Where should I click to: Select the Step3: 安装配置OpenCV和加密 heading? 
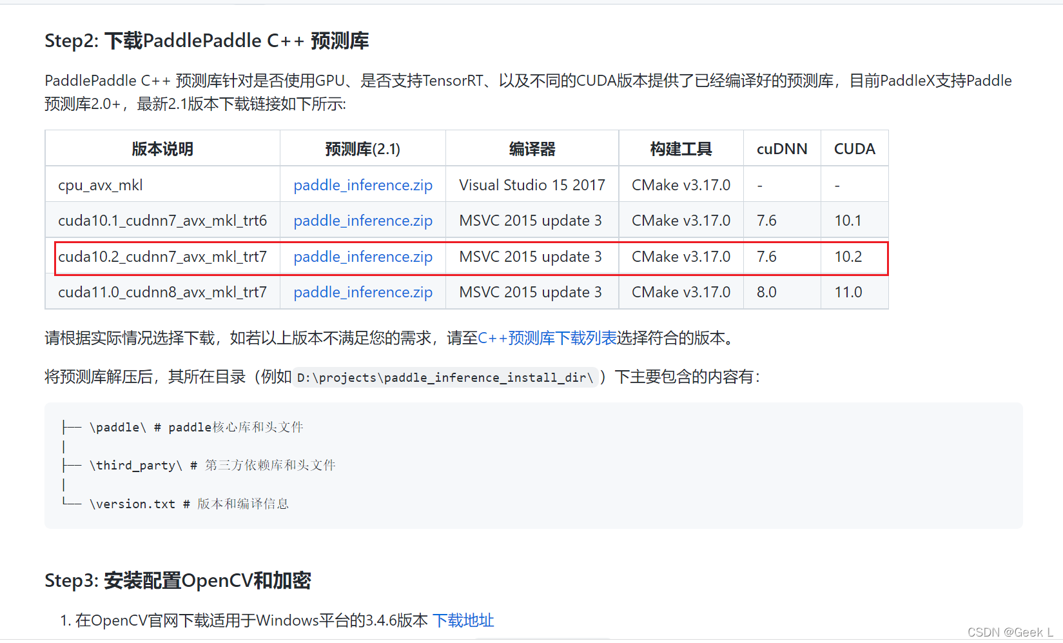click(x=178, y=580)
